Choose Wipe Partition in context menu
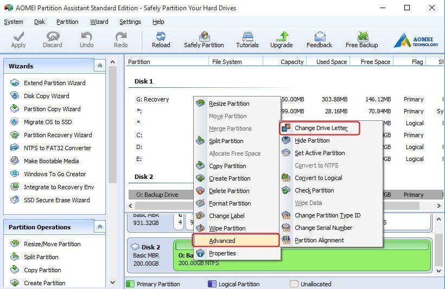The height and width of the screenshot is (289, 445). (x=237, y=228)
